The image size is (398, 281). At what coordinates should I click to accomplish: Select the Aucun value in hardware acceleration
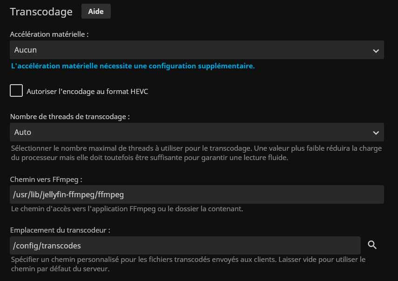pos(26,50)
